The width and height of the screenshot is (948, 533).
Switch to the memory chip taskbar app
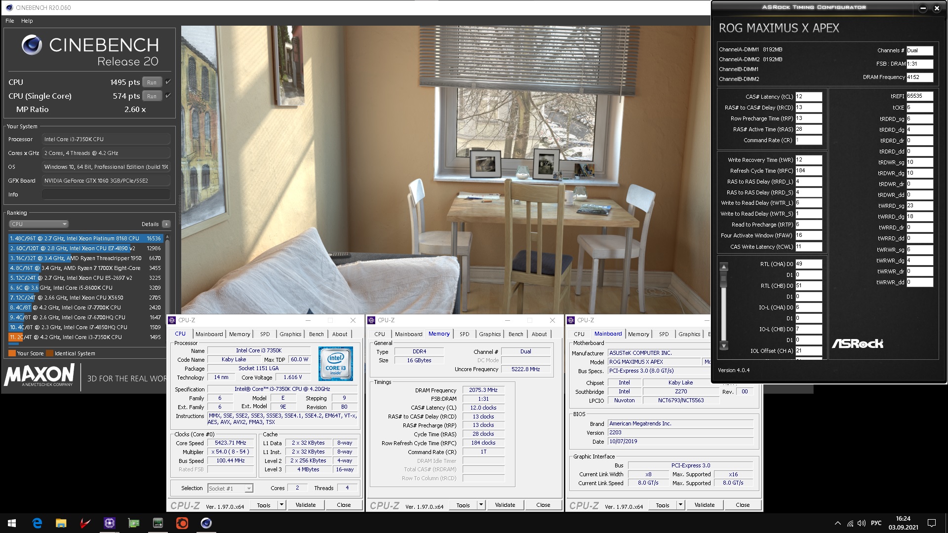158,523
